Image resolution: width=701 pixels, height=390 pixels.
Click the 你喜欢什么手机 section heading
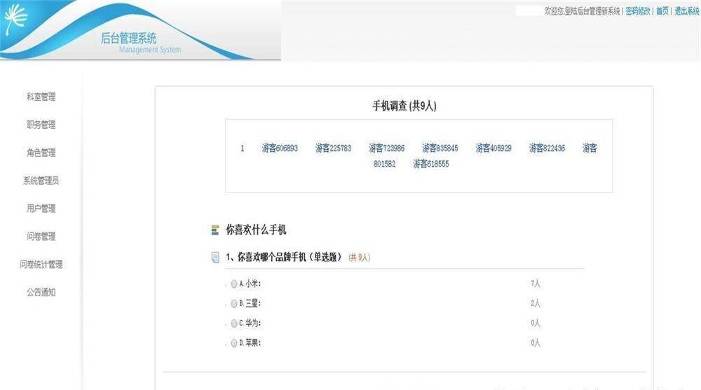(256, 230)
